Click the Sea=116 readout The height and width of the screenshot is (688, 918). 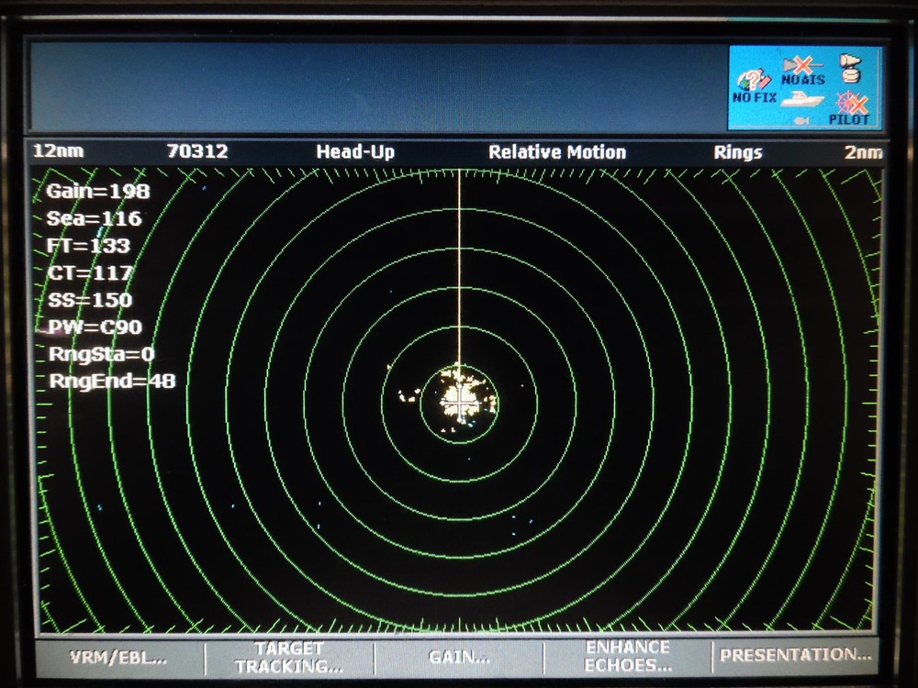pyautogui.click(x=95, y=218)
